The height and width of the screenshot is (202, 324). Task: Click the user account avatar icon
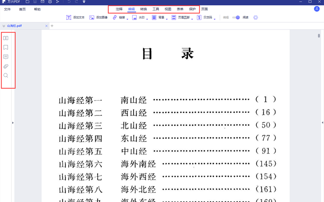click(x=316, y=9)
